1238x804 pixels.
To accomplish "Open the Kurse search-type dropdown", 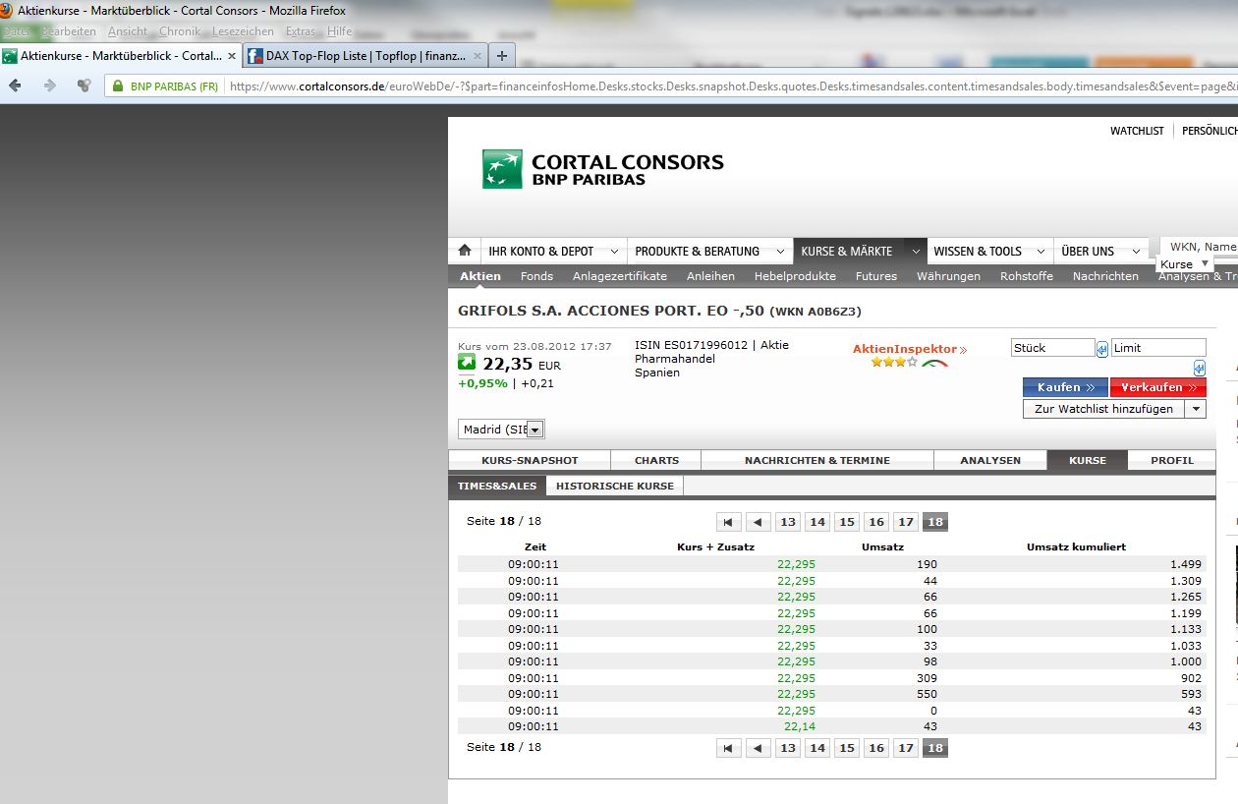I will (1184, 264).
